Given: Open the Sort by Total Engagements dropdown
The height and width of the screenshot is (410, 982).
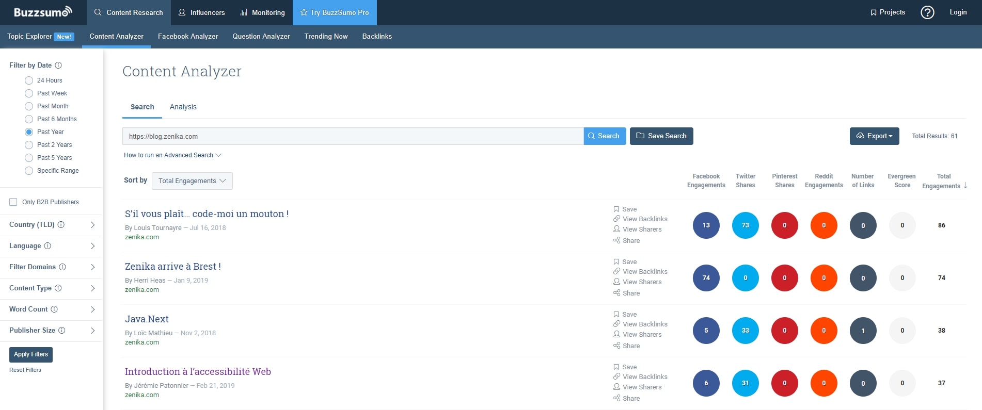Looking at the screenshot, I should pyautogui.click(x=192, y=181).
